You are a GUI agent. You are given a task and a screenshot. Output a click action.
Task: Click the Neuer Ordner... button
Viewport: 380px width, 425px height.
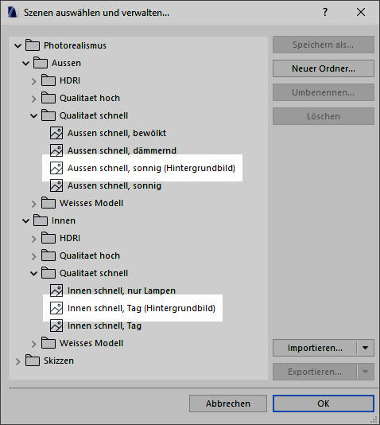(324, 68)
